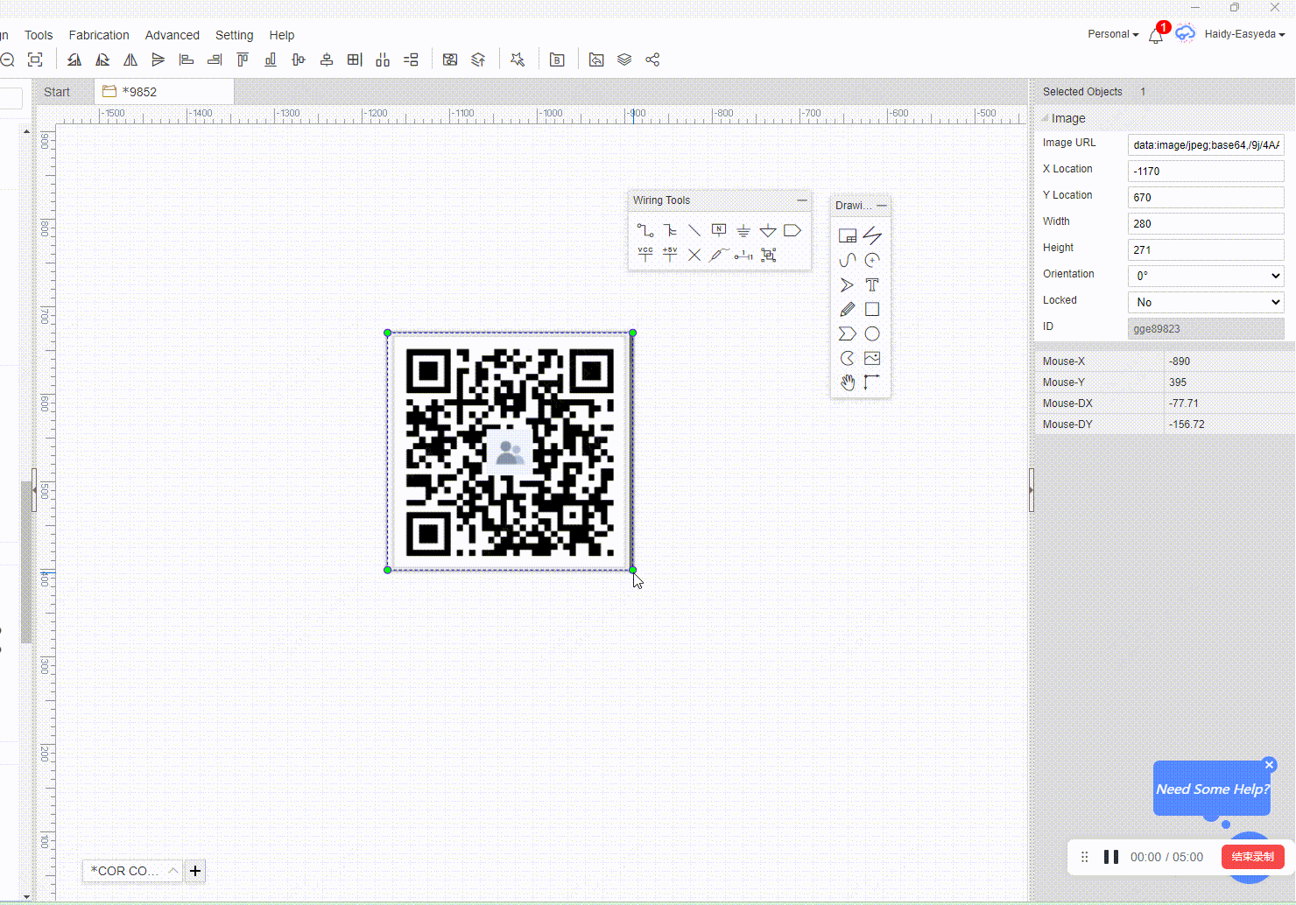Image resolution: width=1296 pixels, height=905 pixels.
Task: Activate the hand drag tool
Action: tap(847, 382)
